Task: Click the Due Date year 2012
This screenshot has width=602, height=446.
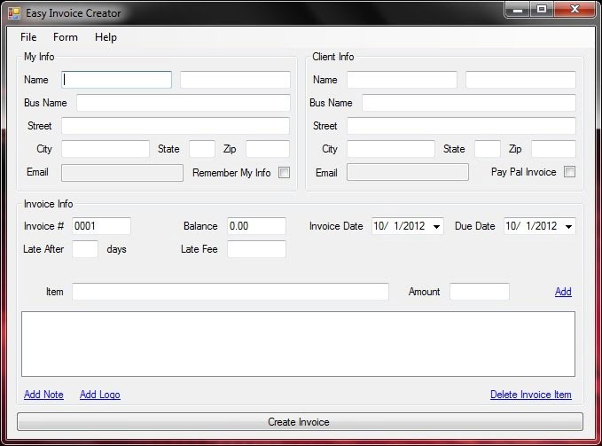Action: click(546, 226)
